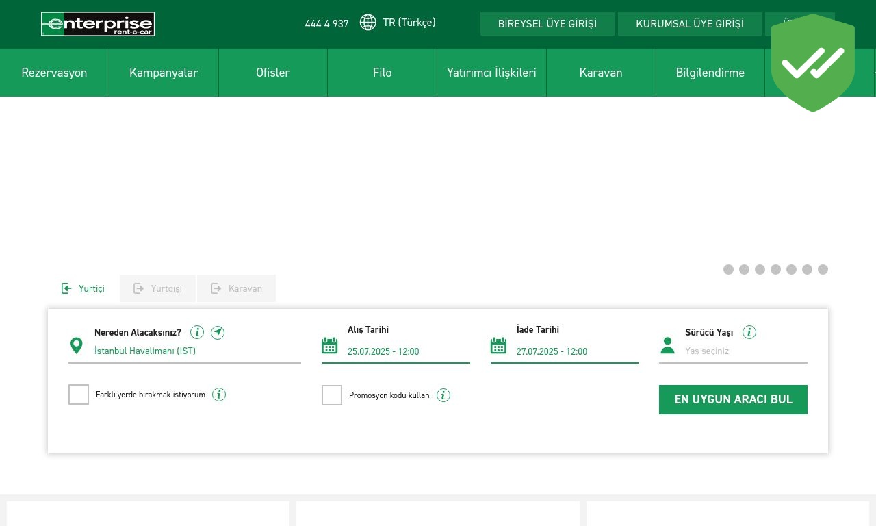Viewport: 876px width, 526px height.
Task: Click info icon beside Sürücü Yaşı
Action: point(749,332)
